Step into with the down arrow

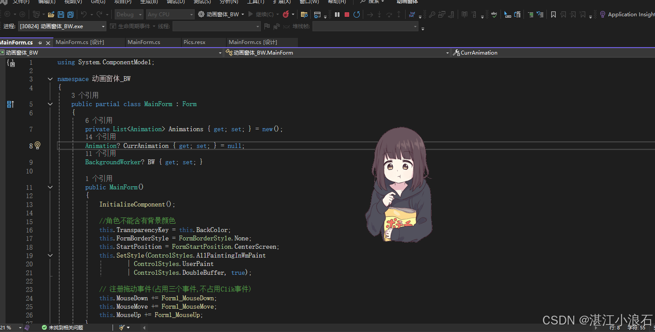(380, 15)
